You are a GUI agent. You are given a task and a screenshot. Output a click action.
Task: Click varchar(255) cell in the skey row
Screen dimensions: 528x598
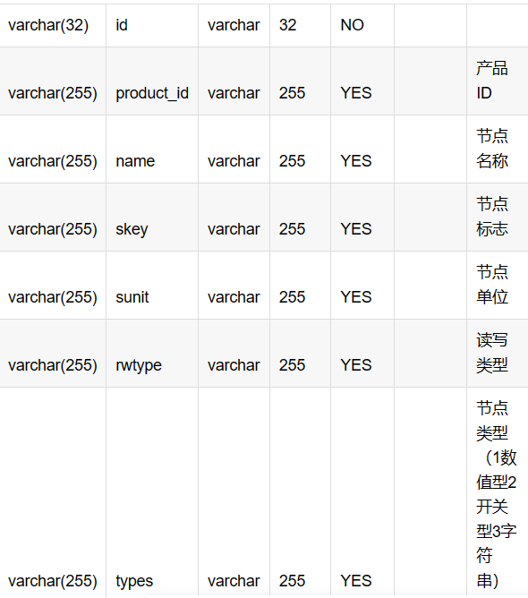53,217
